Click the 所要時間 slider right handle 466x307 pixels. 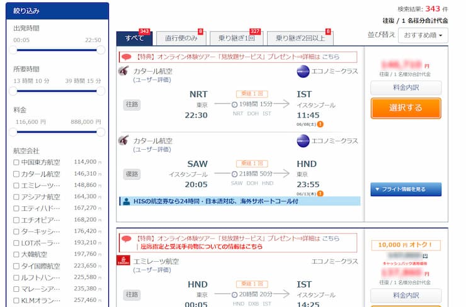tap(101, 91)
